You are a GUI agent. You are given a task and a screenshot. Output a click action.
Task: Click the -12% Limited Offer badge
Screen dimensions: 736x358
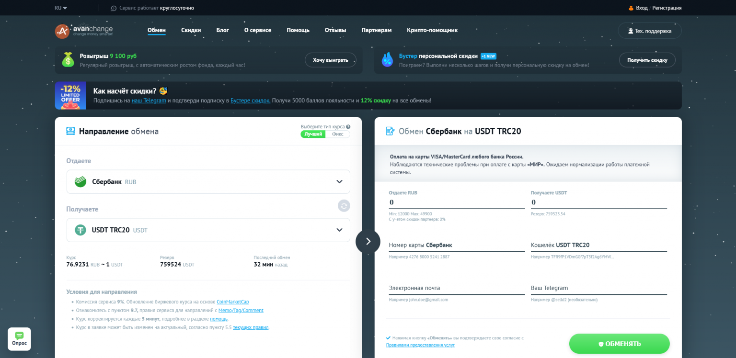(70, 95)
